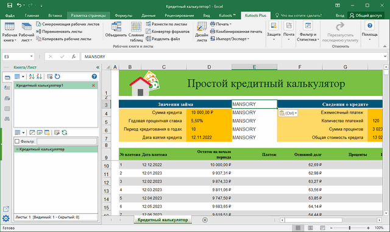Click the Что вы хотите сделать search box
Image resolution: width=390 pixels, height=232 pixels.
coord(299,15)
